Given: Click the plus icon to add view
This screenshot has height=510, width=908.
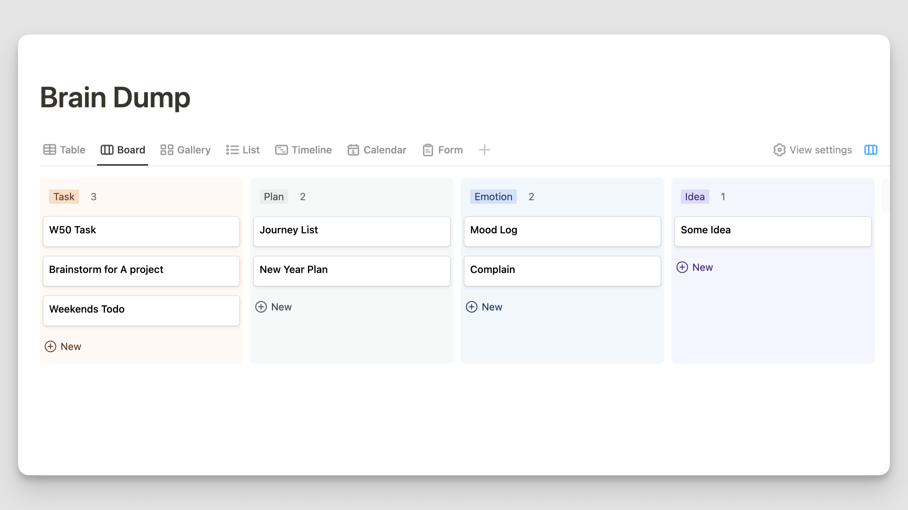Looking at the screenshot, I should [x=484, y=150].
